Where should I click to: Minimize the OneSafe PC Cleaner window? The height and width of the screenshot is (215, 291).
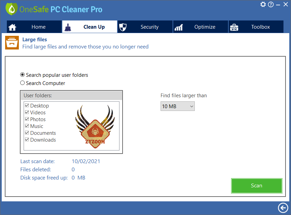point(278,5)
